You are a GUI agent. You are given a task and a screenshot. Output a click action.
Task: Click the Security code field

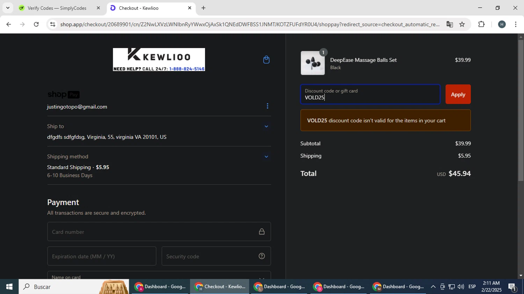(x=216, y=256)
